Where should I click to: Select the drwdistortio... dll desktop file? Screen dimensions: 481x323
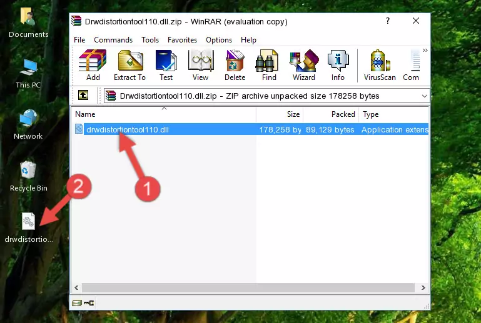click(x=29, y=227)
